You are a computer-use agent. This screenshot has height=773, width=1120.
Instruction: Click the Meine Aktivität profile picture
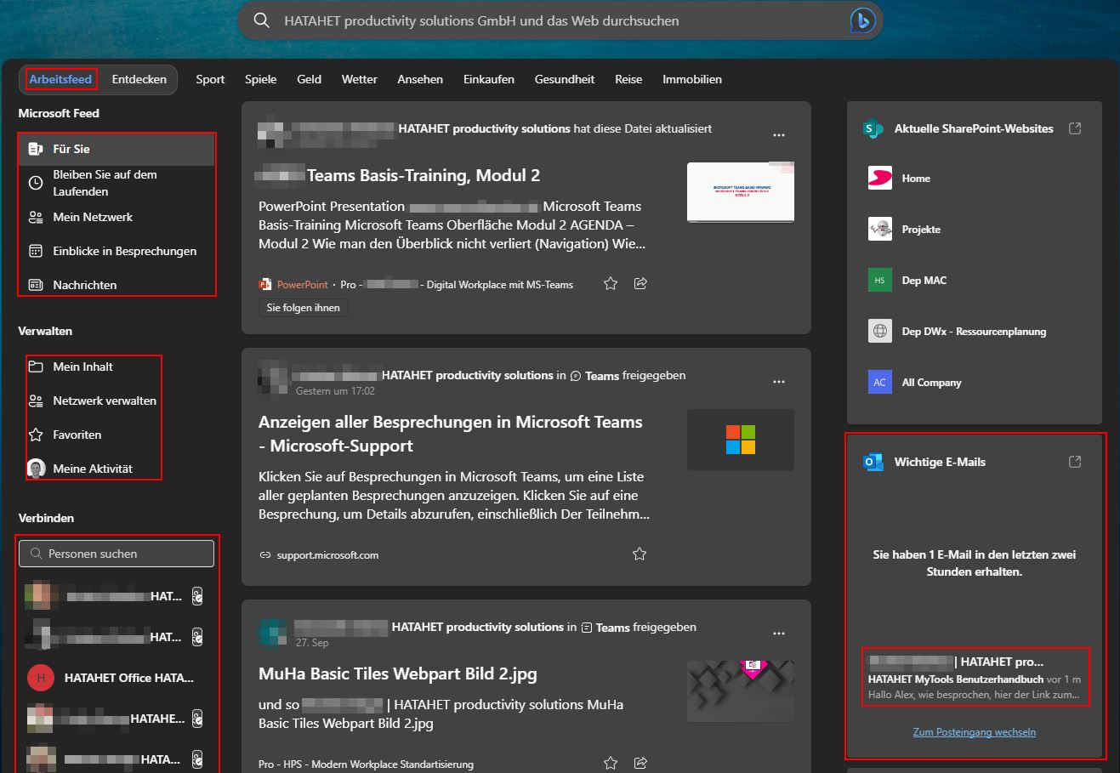[36, 469]
